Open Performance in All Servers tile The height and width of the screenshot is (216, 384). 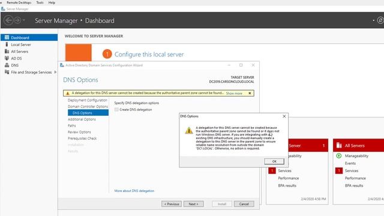pos(355,178)
